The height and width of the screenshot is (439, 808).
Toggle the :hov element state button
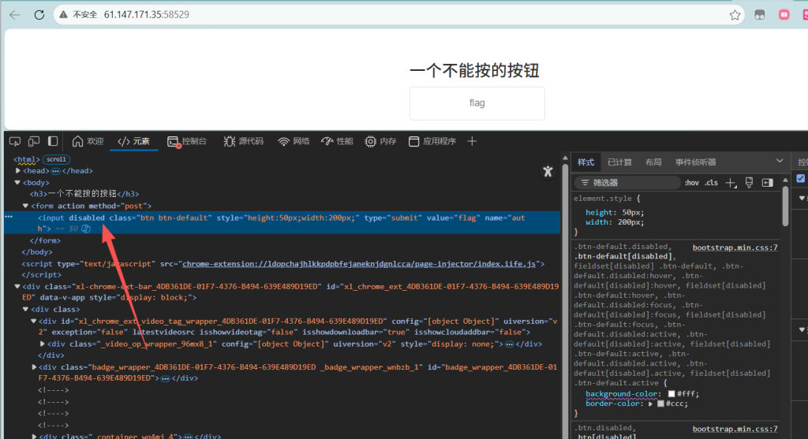[691, 183]
